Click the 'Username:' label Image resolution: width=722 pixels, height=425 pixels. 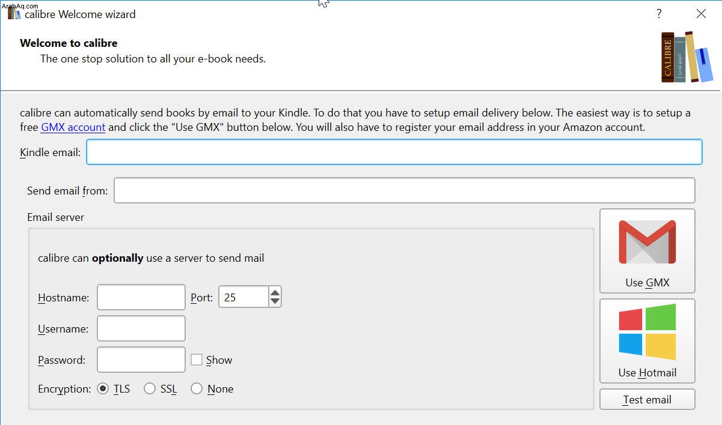click(x=63, y=329)
